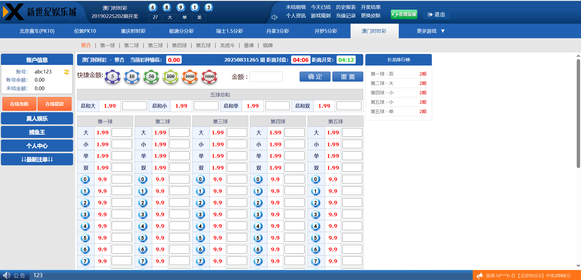The height and width of the screenshot is (280, 581).
Task: Choose the 5000 quick-amount chip
Action: point(209,76)
